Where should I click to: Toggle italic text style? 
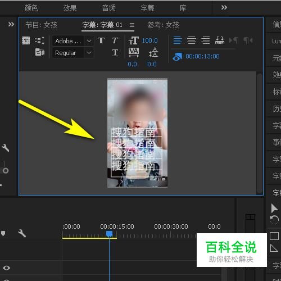[x=115, y=40]
